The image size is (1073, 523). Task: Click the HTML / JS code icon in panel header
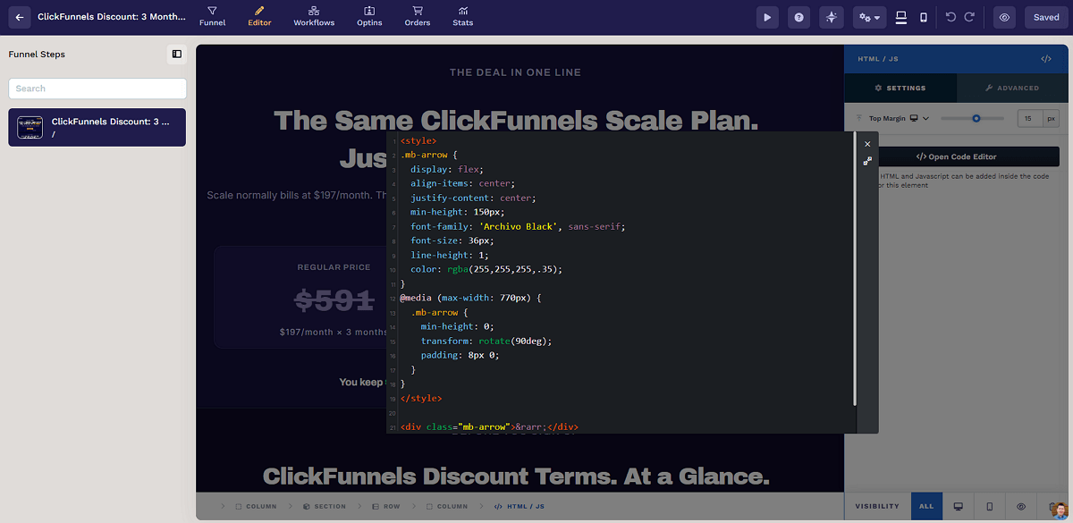tap(1046, 59)
